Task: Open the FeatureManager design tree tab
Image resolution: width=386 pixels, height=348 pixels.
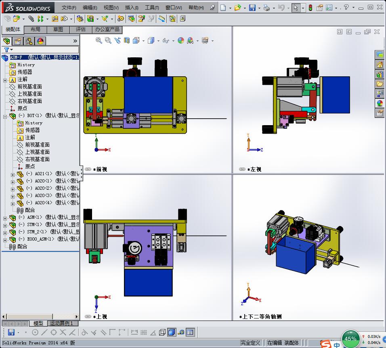Action: coord(6,41)
